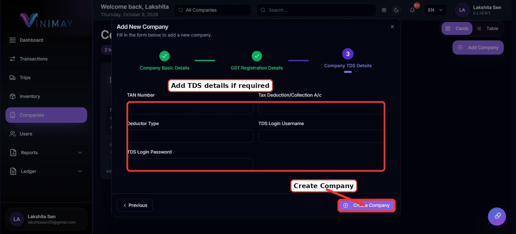The image size is (516, 234).
Task: Click the Users people icon
Action: tap(13, 134)
